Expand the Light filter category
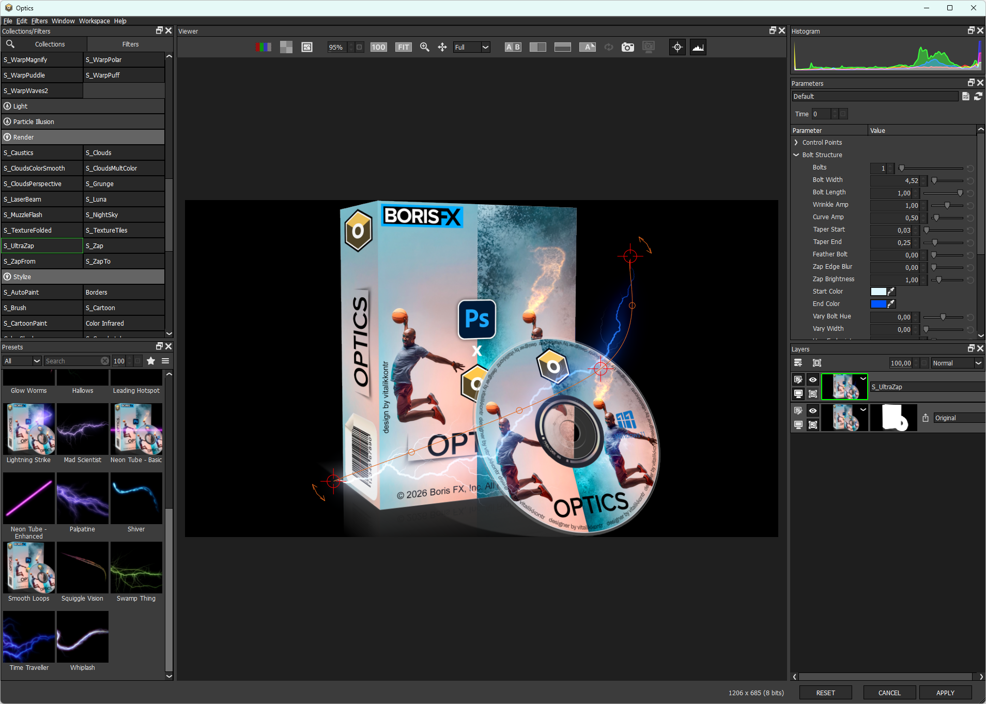Image resolution: width=986 pixels, height=704 pixels. 83,106
